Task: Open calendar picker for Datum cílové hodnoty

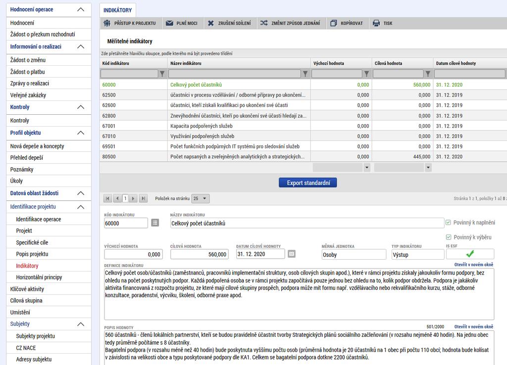Action: pos(292,254)
